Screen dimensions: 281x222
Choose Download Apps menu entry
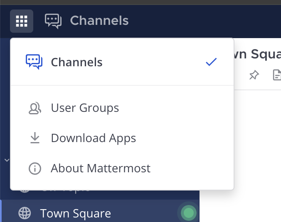pyautogui.click(x=122, y=138)
